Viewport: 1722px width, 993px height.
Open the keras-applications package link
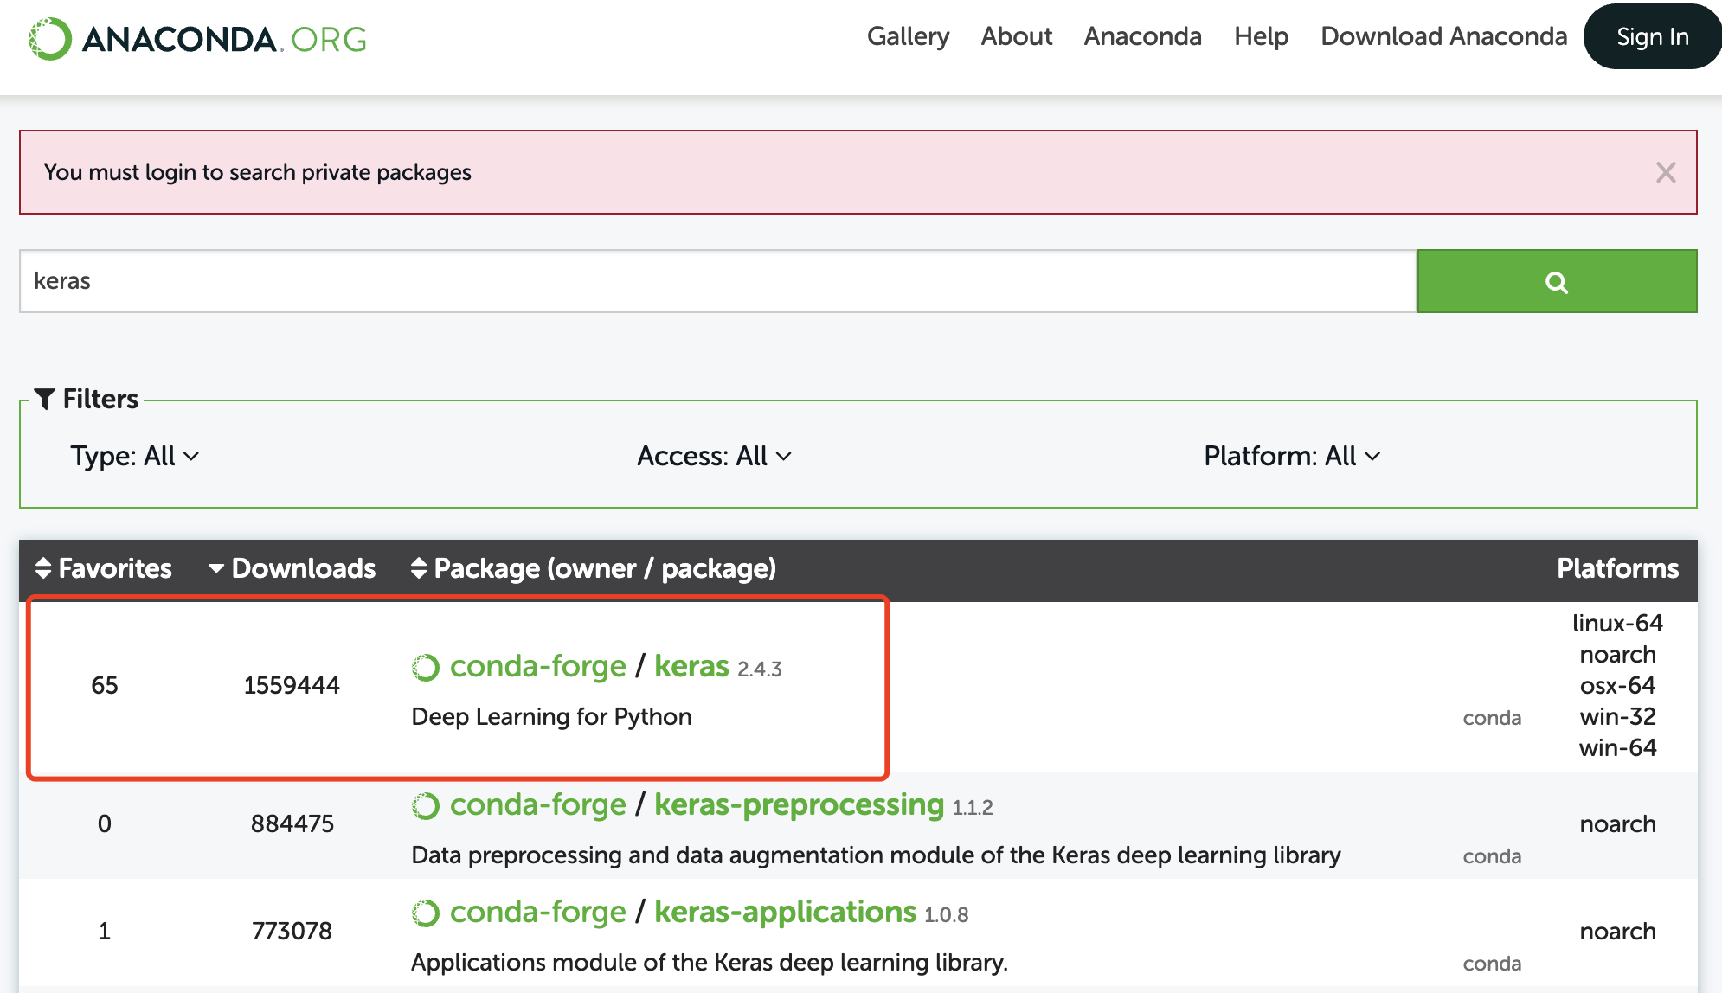pyautogui.click(x=785, y=913)
